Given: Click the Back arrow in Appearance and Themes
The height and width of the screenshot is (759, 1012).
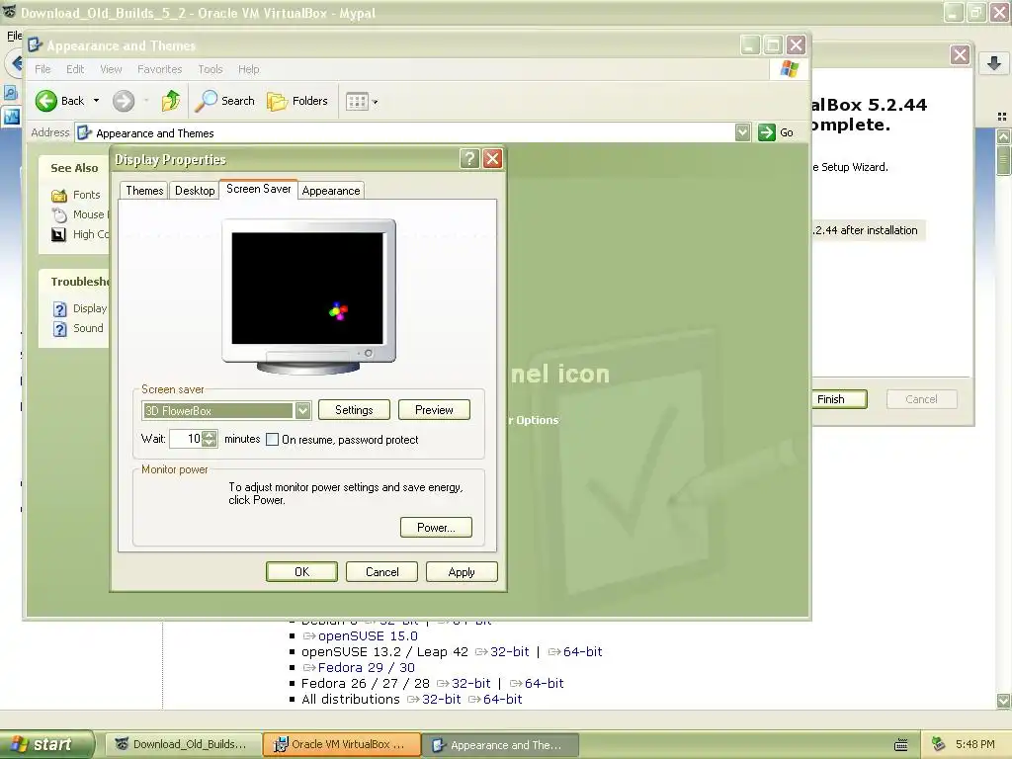Looking at the screenshot, I should (x=46, y=101).
